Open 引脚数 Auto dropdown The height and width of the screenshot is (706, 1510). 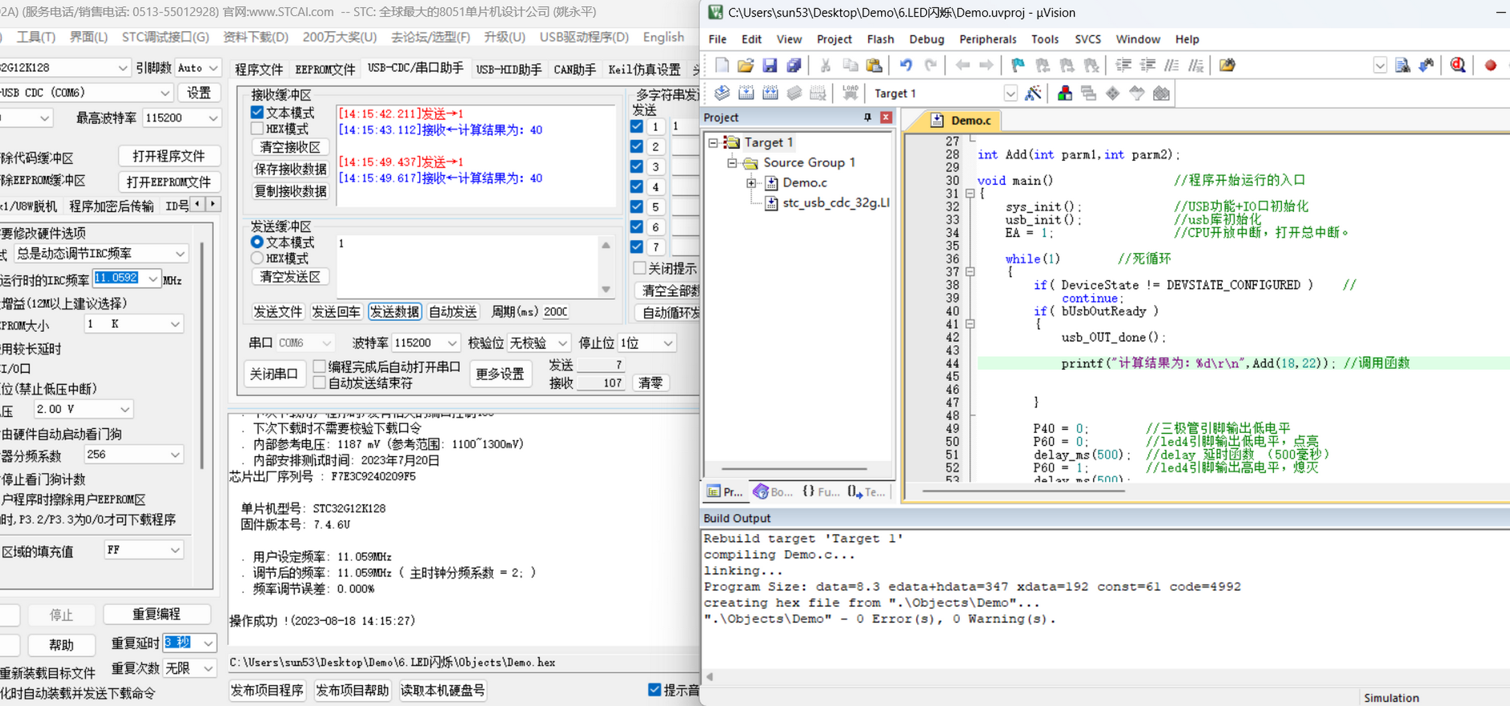[197, 67]
